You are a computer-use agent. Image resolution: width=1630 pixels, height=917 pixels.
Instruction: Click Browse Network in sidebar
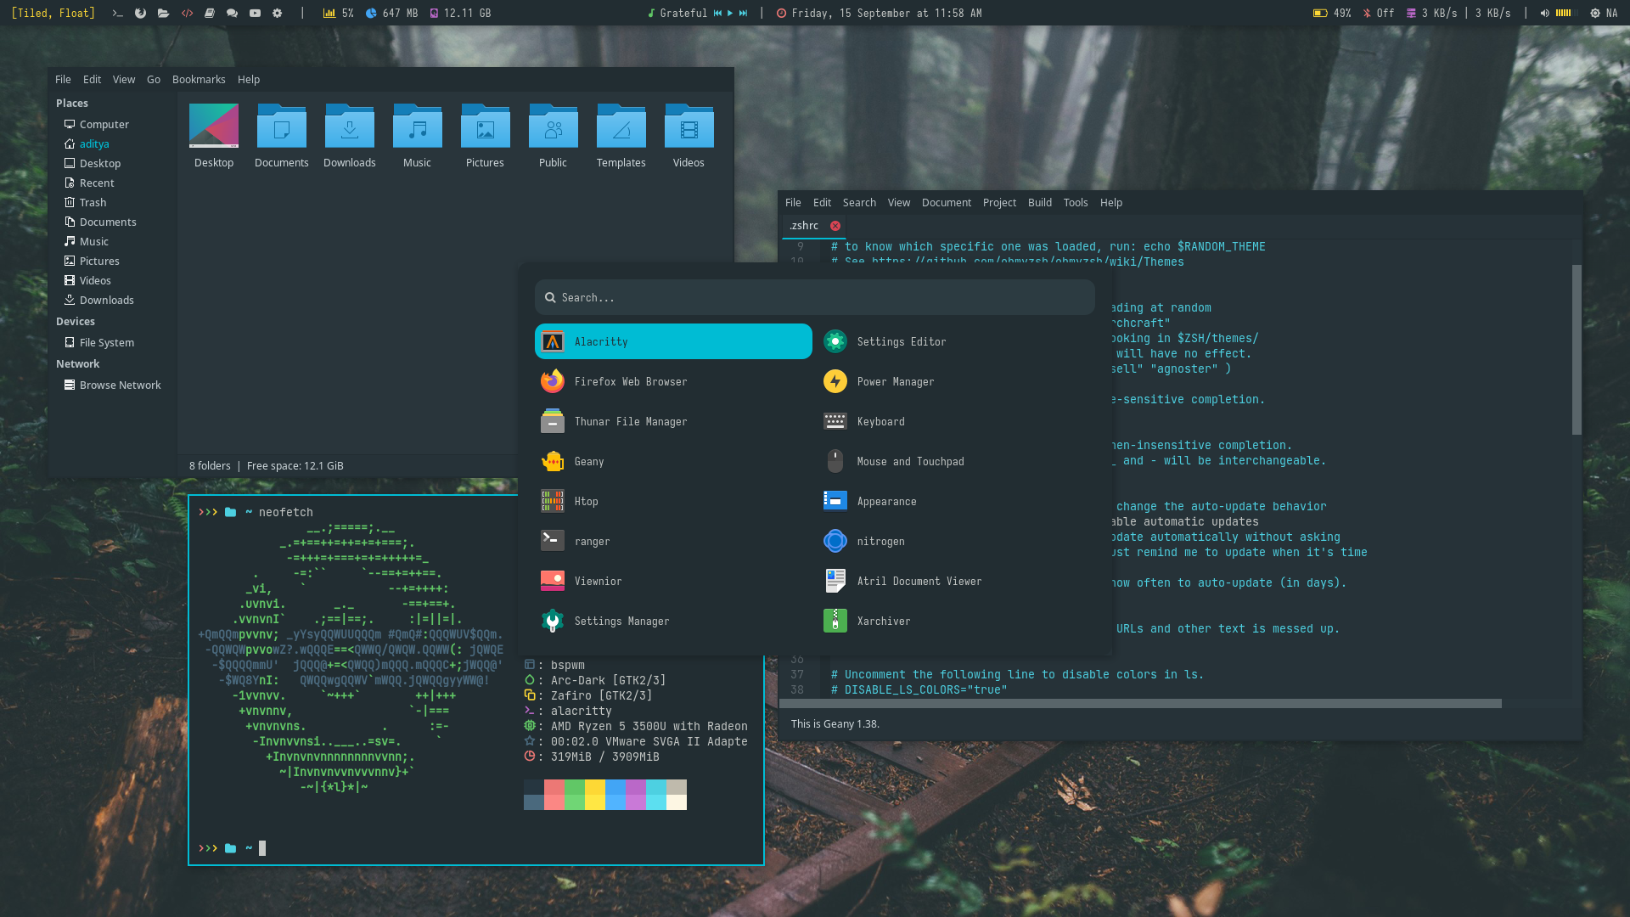click(x=120, y=385)
